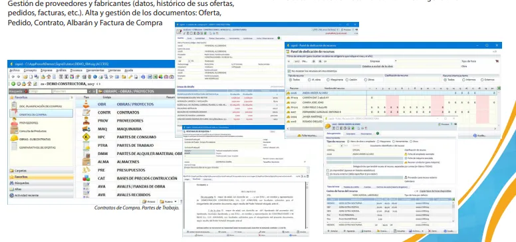The image size is (516, 242).
Task: Switch to Altas section in sidebar
Action: [41, 189]
